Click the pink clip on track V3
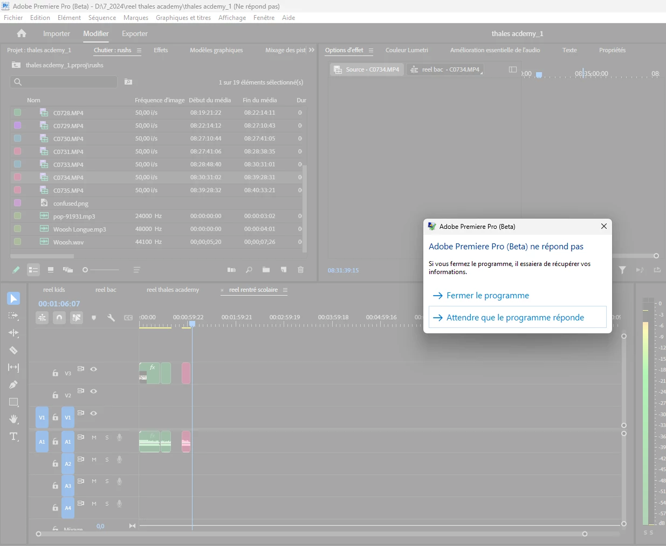 (x=186, y=373)
